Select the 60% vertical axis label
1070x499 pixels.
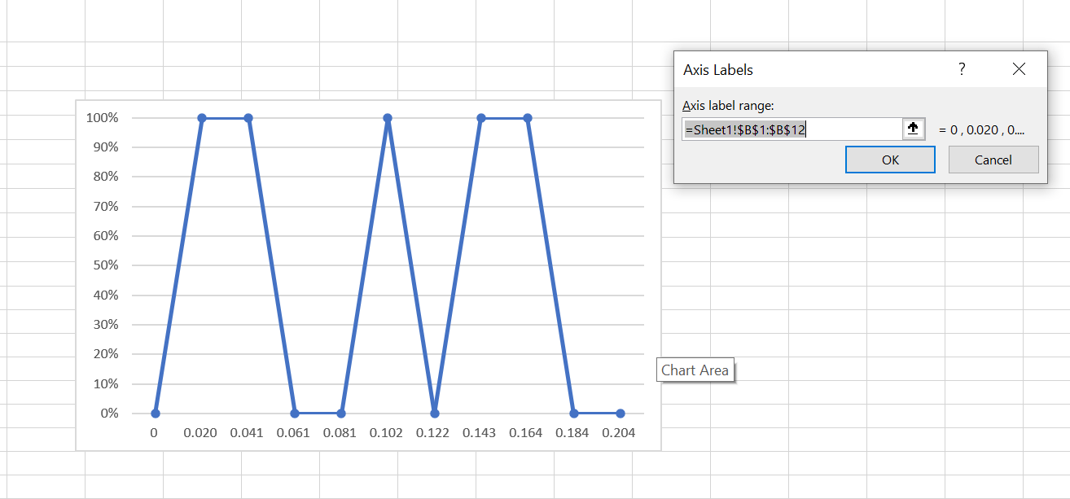pyautogui.click(x=105, y=235)
